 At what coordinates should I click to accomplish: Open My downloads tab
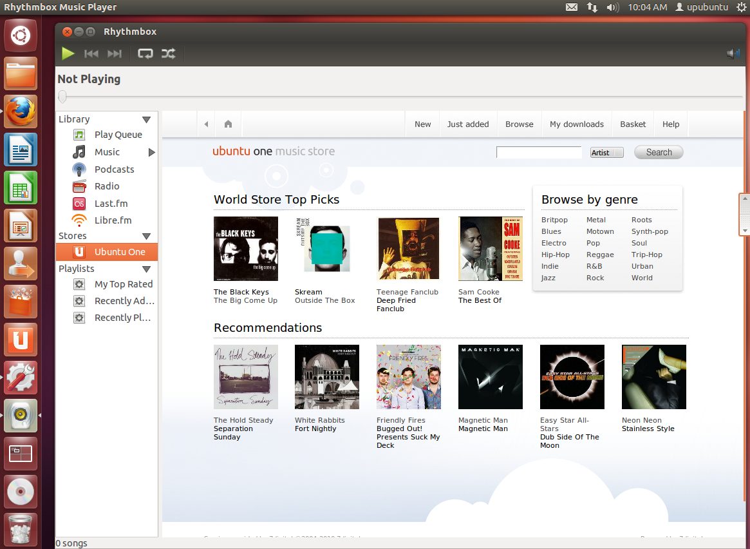tap(577, 124)
